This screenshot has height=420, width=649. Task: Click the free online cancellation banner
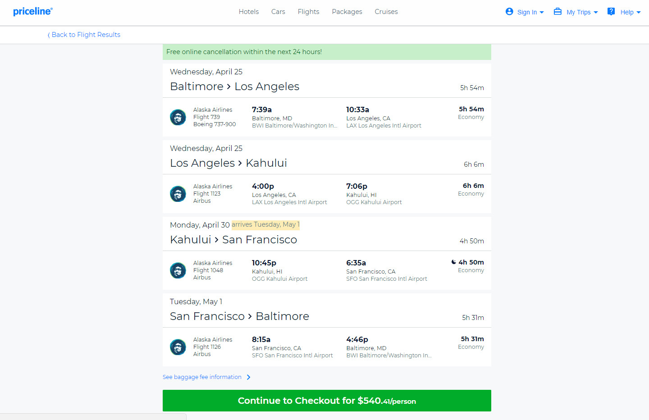click(x=327, y=52)
